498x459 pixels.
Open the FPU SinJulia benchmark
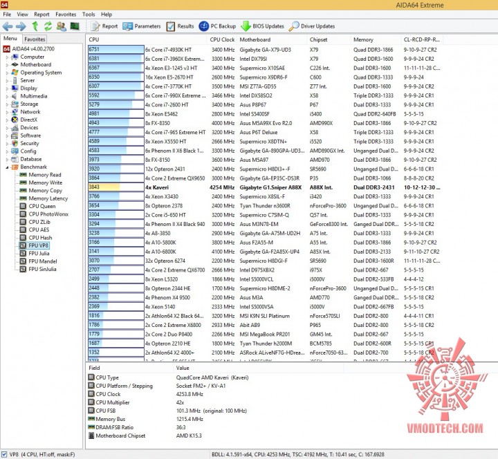[42, 269]
